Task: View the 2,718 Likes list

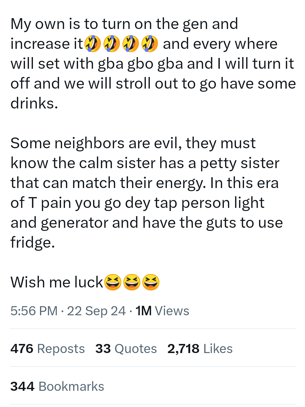Action: [200, 348]
